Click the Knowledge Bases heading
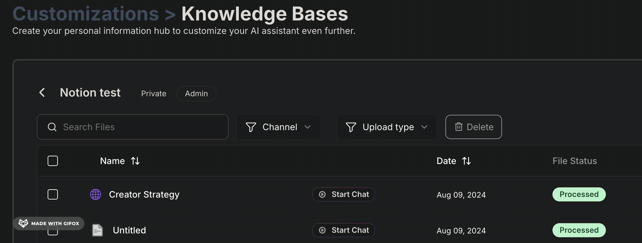Viewport: 642px width, 243px height. coord(265,14)
